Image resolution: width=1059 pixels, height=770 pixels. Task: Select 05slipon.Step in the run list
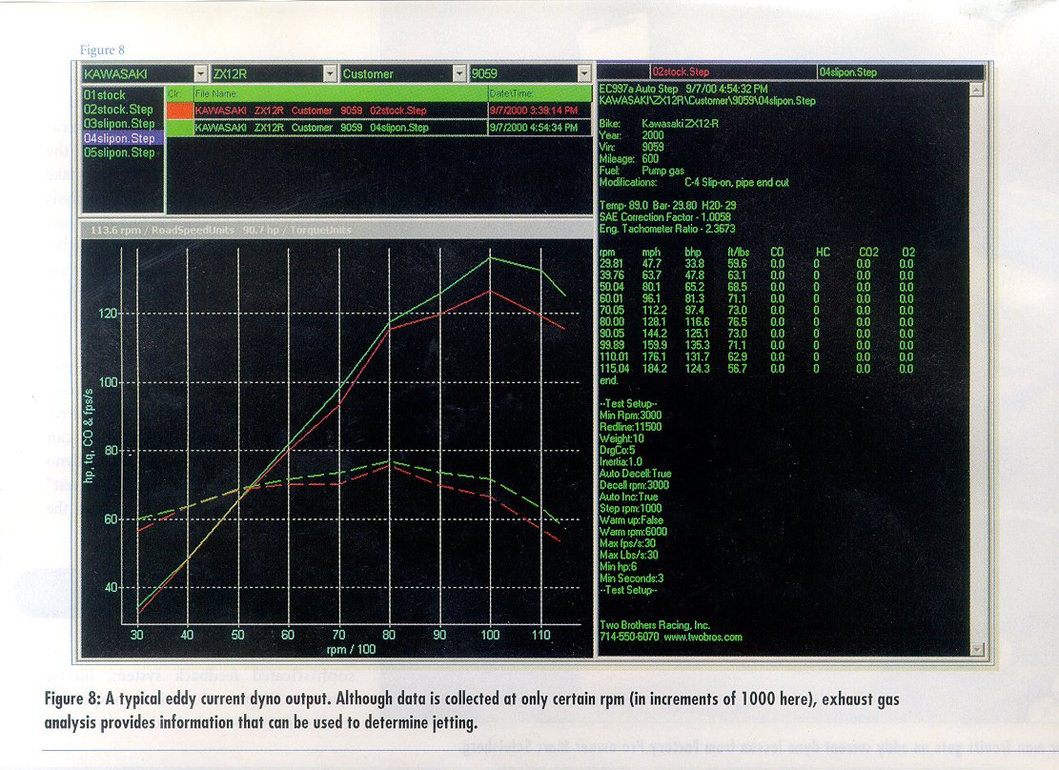click(x=119, y=152)
